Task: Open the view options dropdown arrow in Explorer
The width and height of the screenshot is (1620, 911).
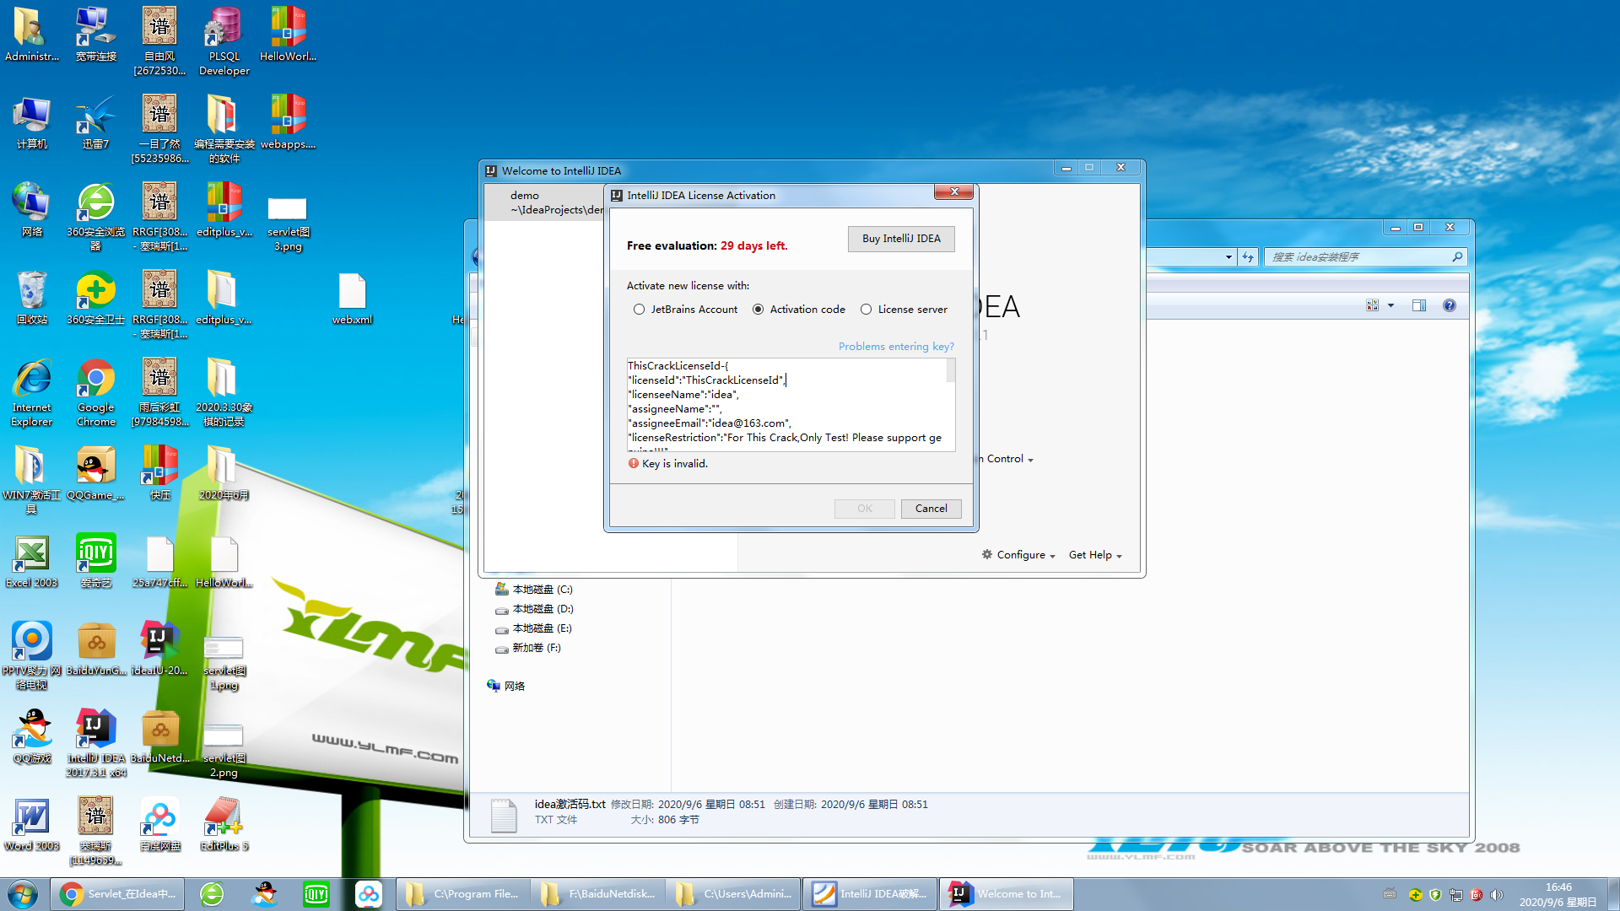Action: click(x=1390, y=305)
